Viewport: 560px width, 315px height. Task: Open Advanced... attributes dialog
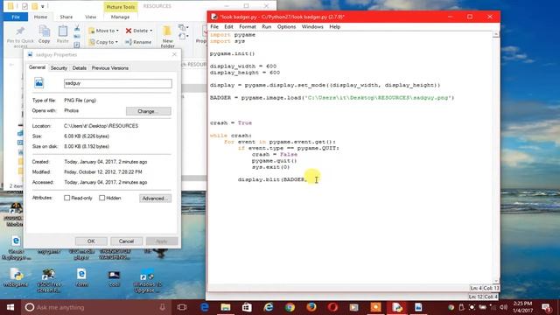click(x=155, y=199)
